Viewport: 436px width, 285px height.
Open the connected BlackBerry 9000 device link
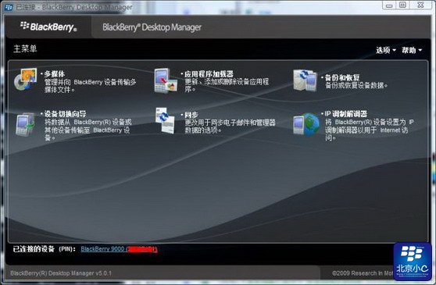(119, 249)
